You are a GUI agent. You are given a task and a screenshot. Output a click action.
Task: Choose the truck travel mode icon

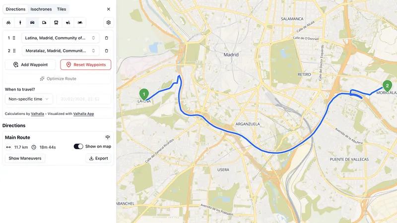tap(44, 22)
